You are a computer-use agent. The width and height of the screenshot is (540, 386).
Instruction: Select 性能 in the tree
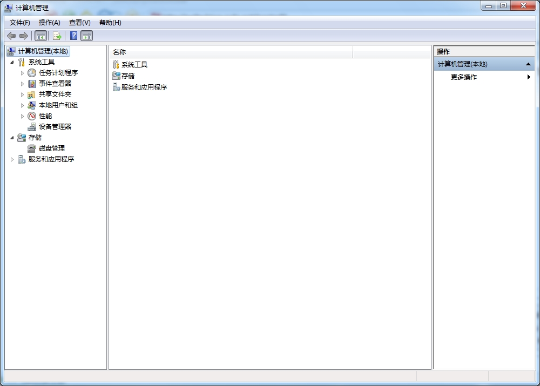[45, 116]
